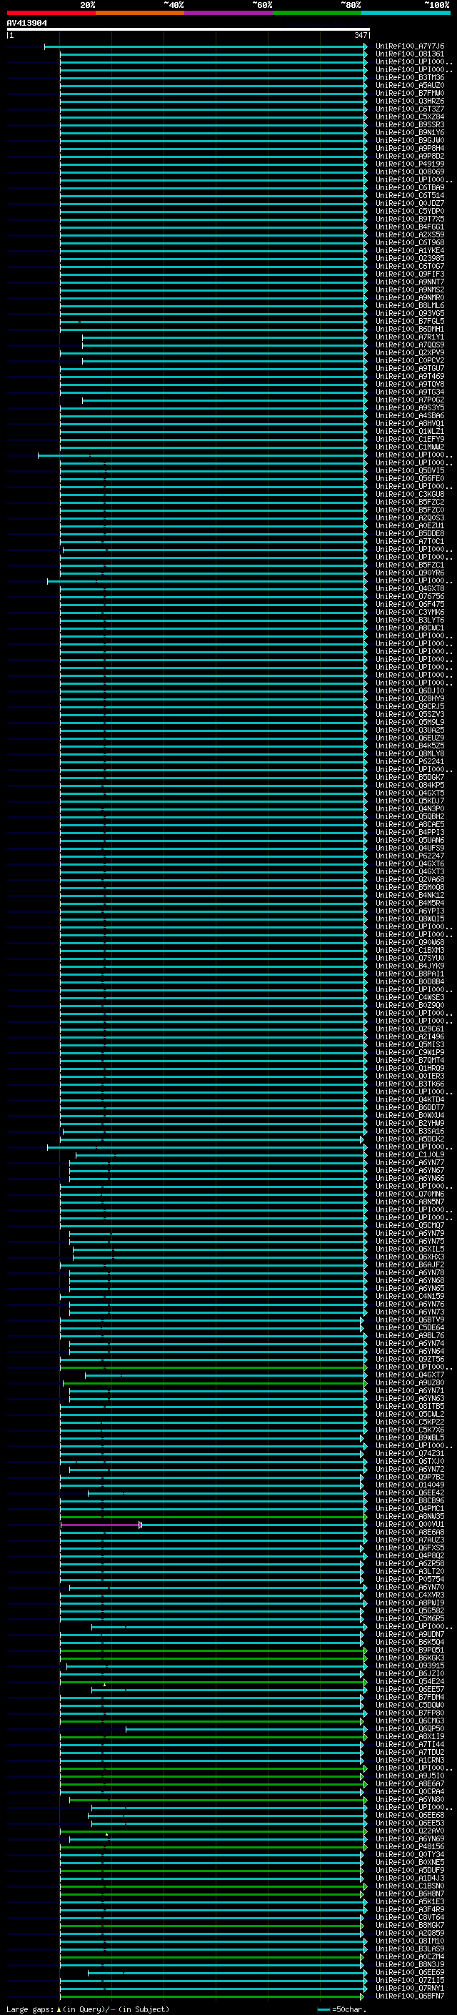The height and width of the screenshot is (2015, 457).
Task: Select the UniRef100_Q8ITB5 label
Action: click(409, 1407)
